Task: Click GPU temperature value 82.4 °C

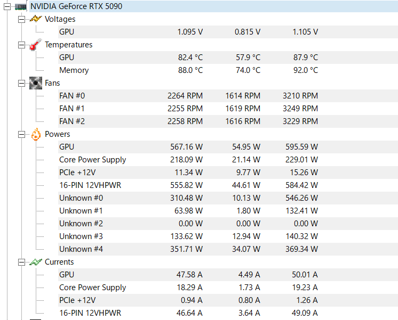Action: [x=190, y=58]
